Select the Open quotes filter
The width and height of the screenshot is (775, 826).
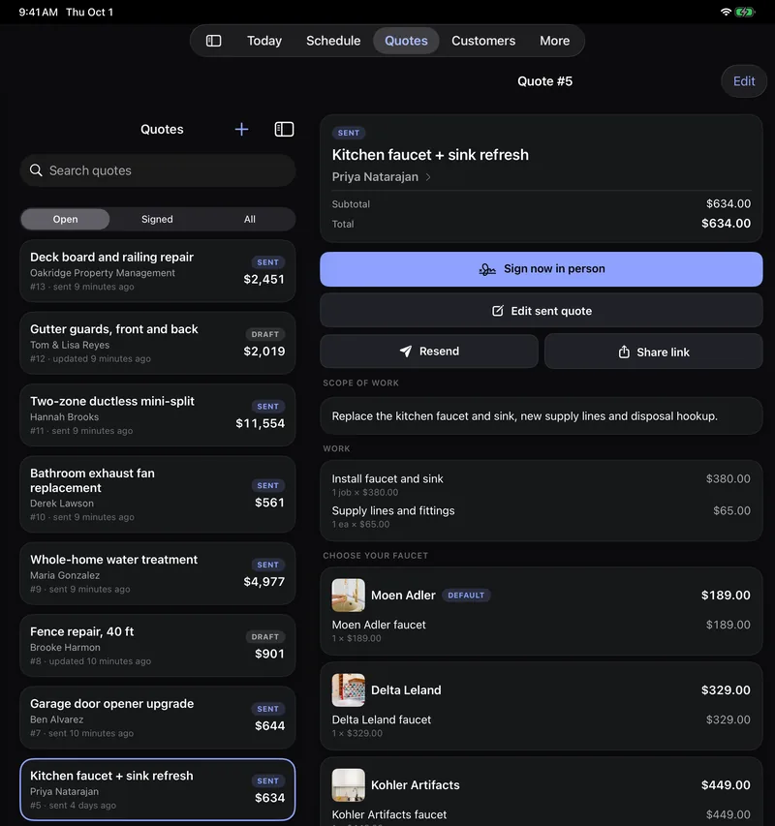[65, 219]
